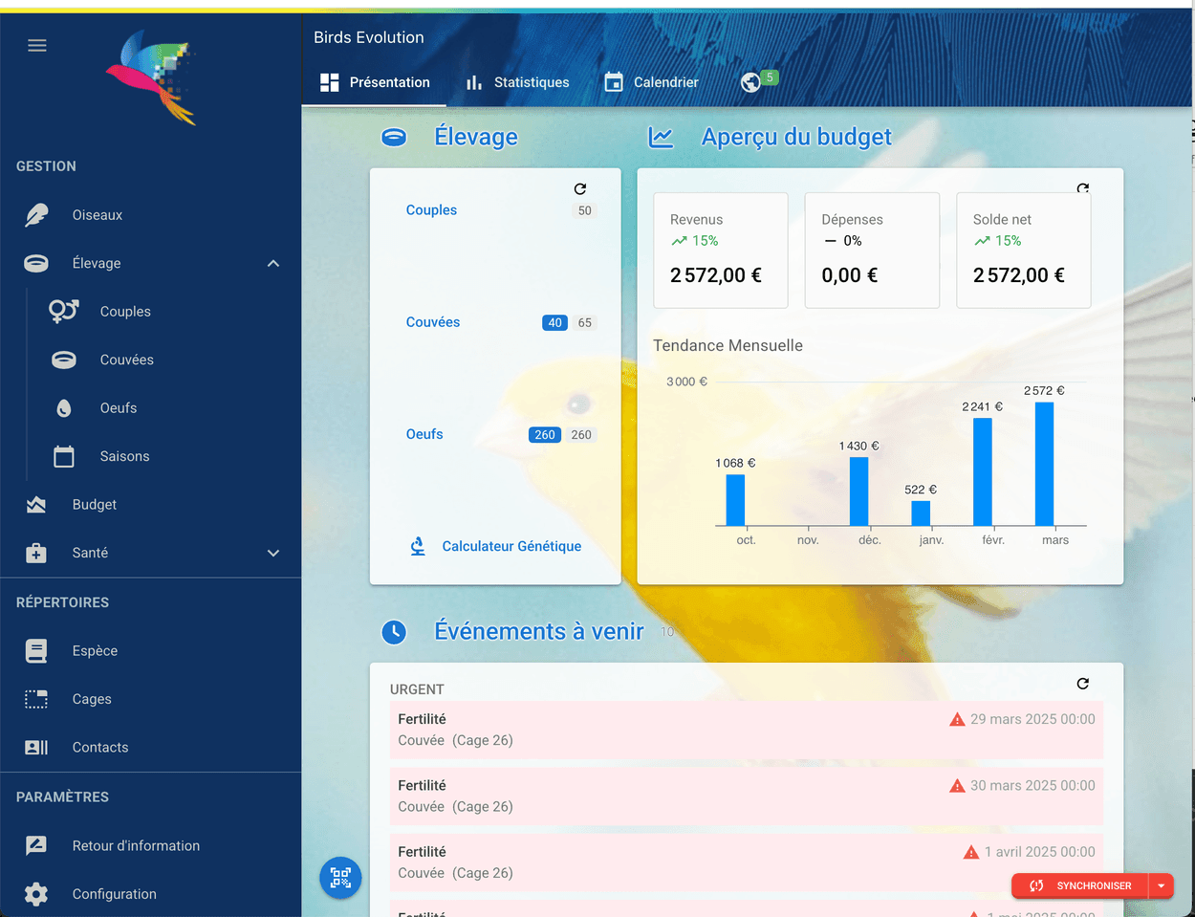This screenshot has height=917, width=1195.
Task: Refresh the upcoming events list
Action: [1082, 684]
